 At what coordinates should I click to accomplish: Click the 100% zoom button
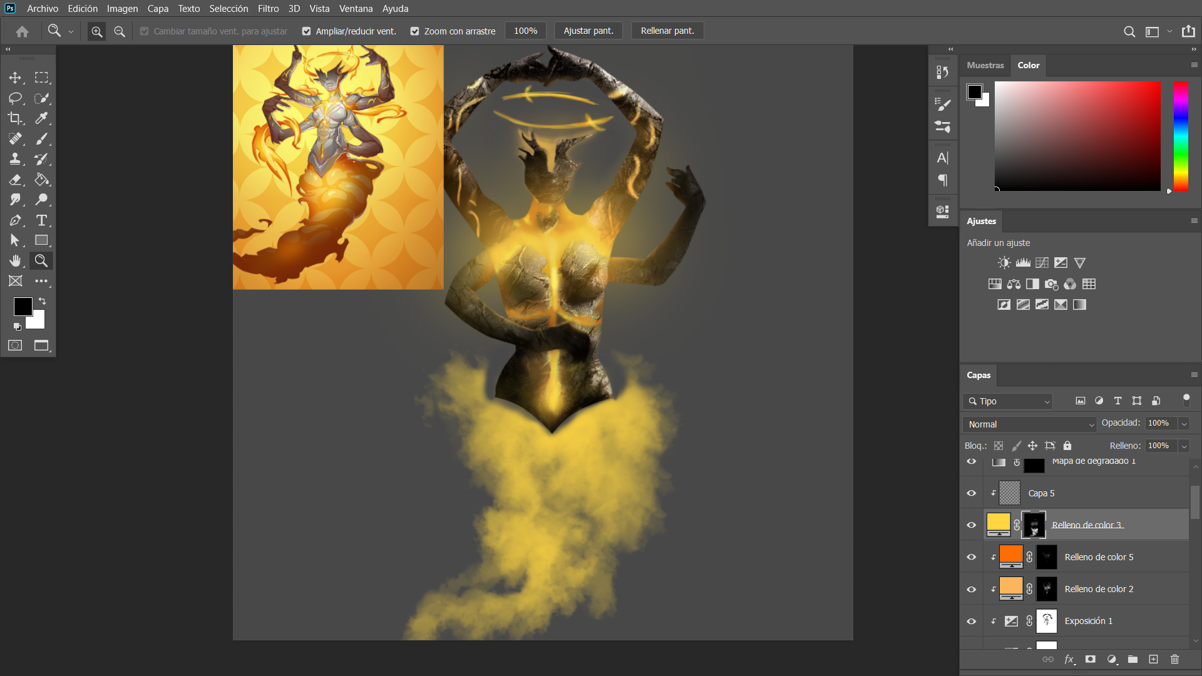click(525, 31)
